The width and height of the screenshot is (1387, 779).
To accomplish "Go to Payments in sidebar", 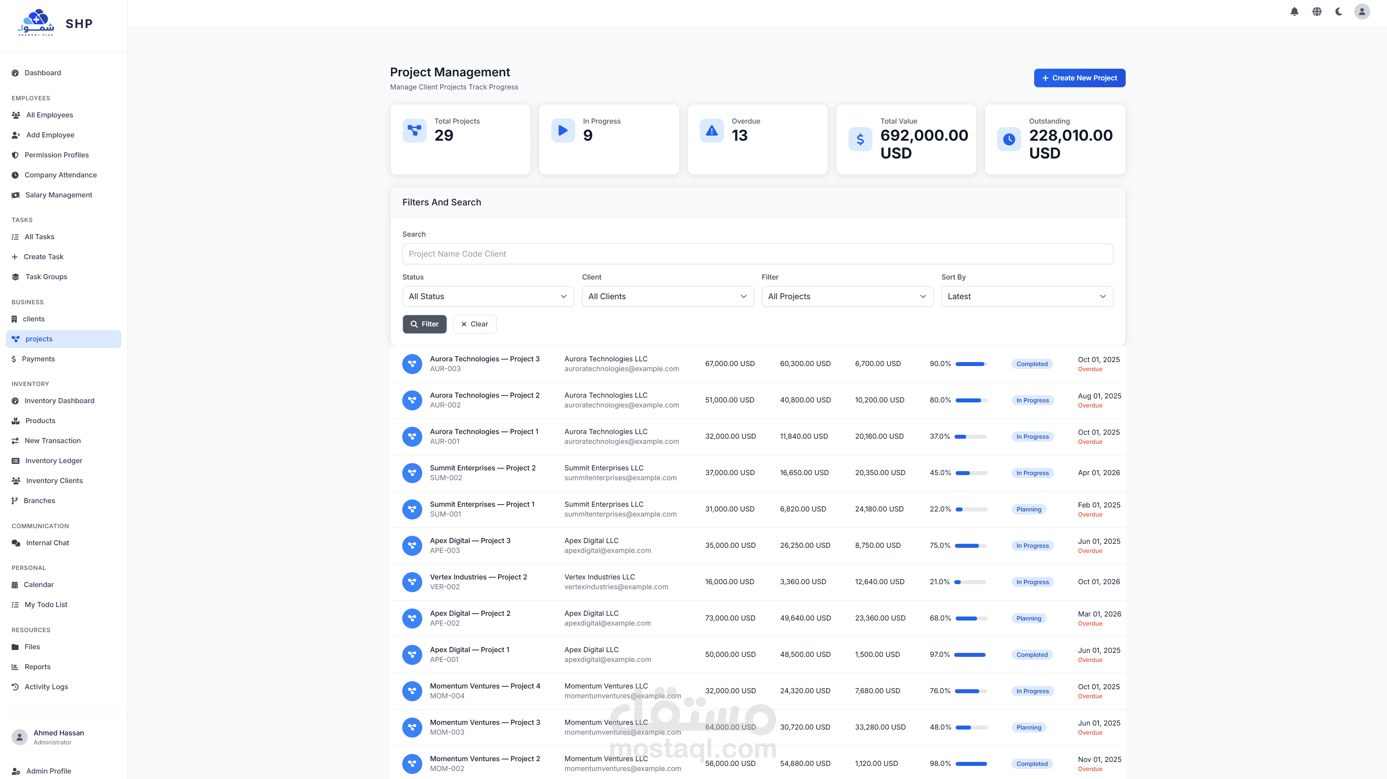I will (x=38, y=359).
